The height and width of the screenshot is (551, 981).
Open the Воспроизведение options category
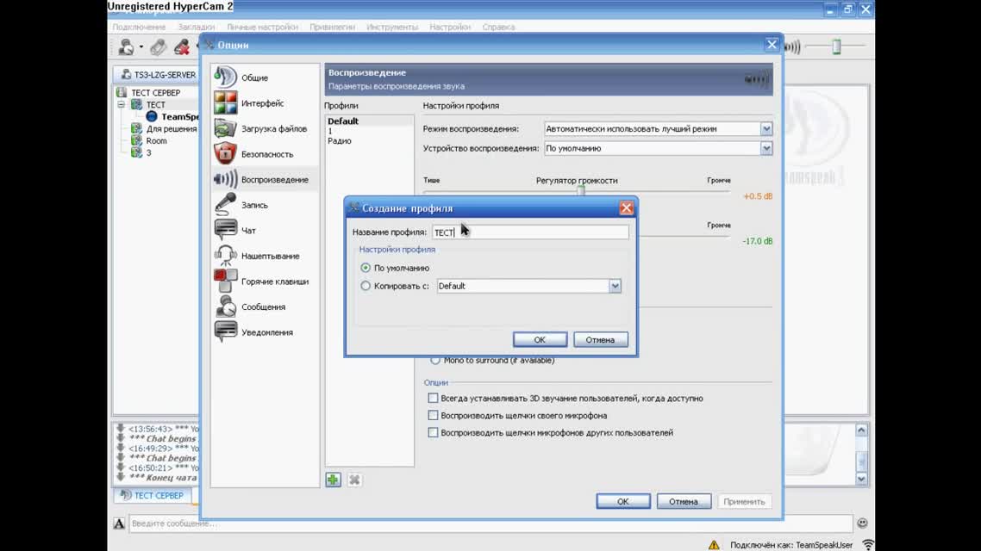[265, 180]
